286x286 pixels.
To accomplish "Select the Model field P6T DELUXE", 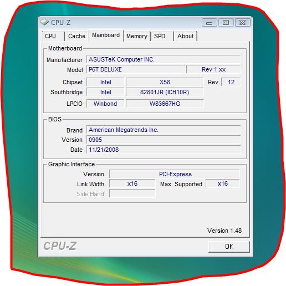I will point(135,69).
